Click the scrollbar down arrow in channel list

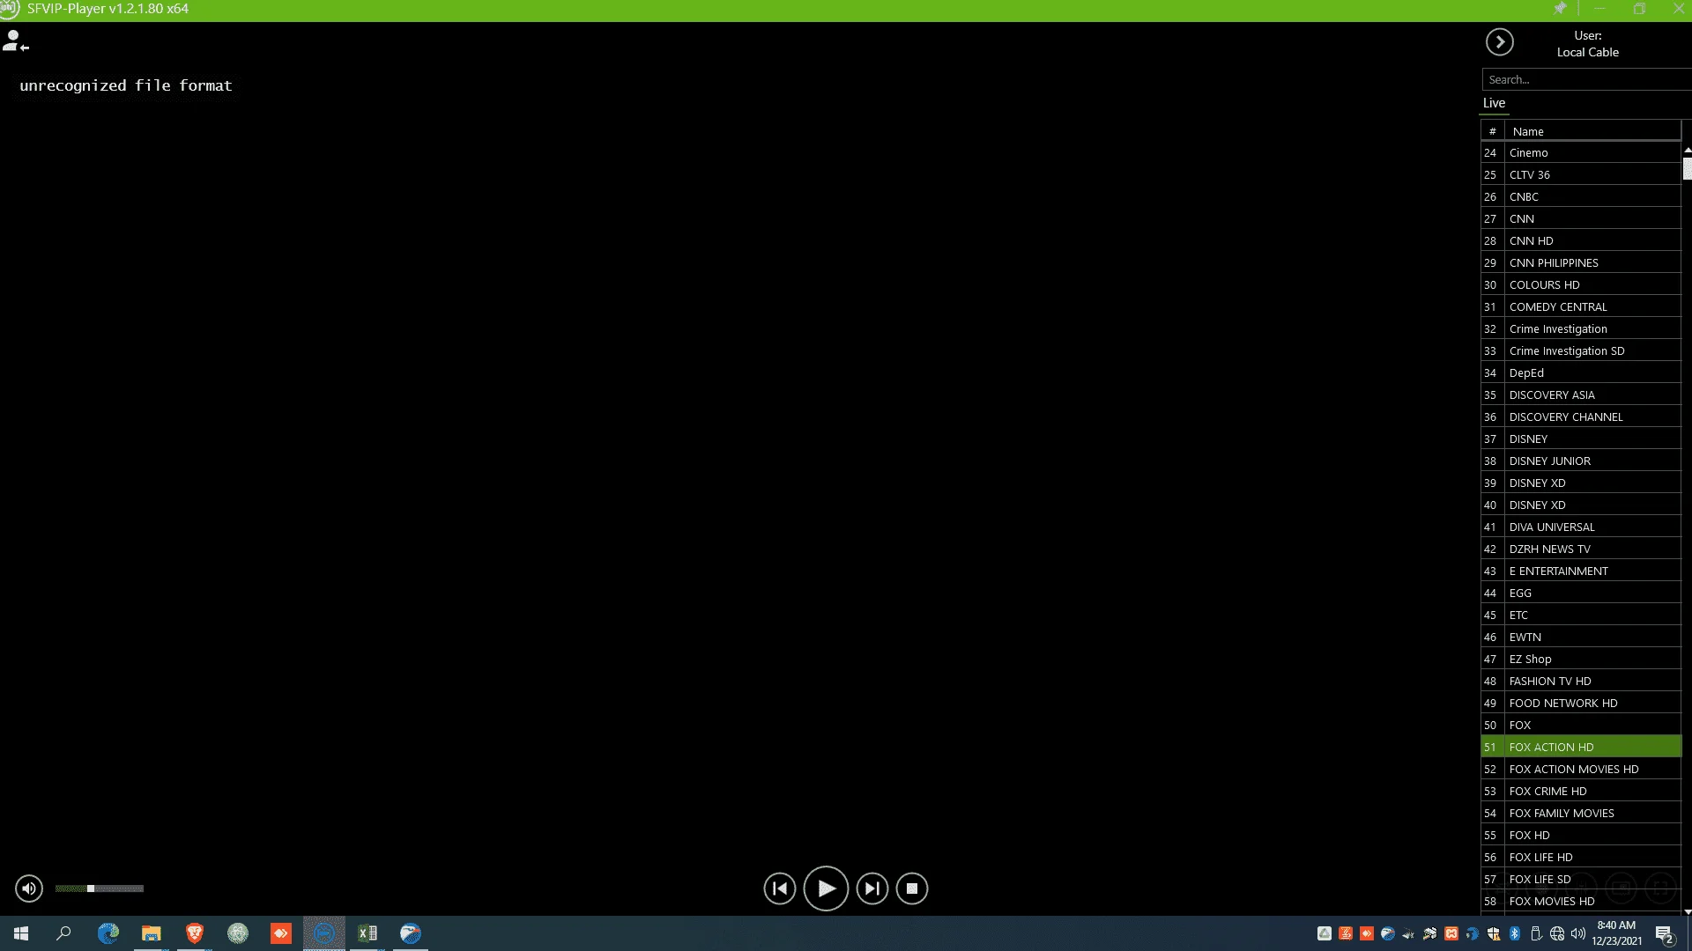(1687, 911)
